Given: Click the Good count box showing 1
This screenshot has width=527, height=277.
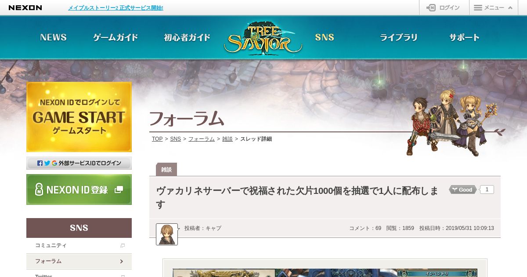Looking at the screenshot, I should [487, 190].
